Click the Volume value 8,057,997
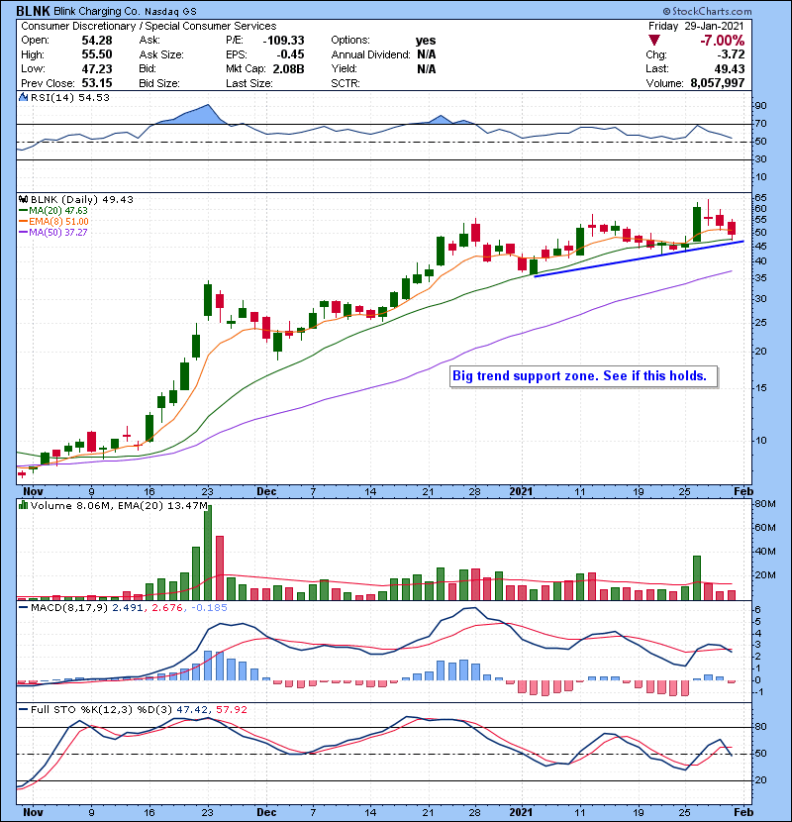Viewport: 792px width, 822px height. [717, 83]
